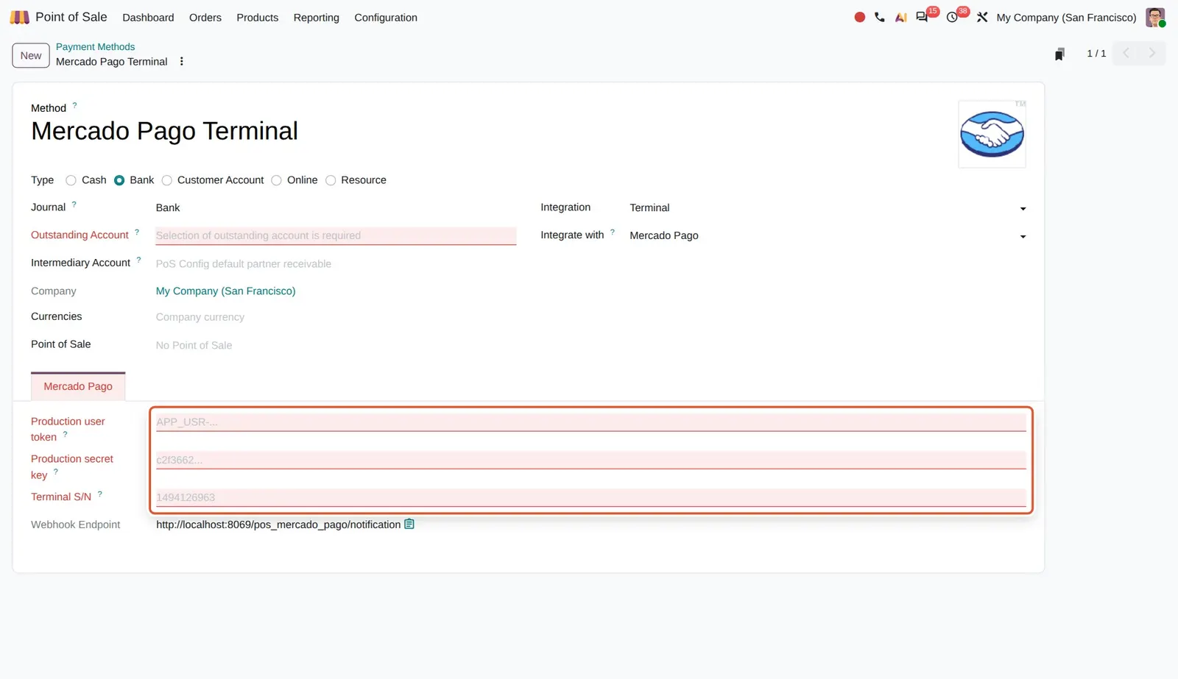Click the New button
This screenshot has height=679, width=1178.
31,55
